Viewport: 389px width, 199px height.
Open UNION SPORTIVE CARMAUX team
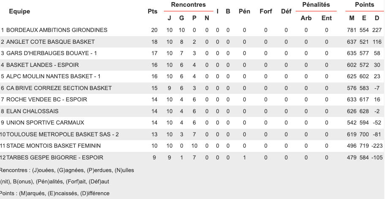45,123
